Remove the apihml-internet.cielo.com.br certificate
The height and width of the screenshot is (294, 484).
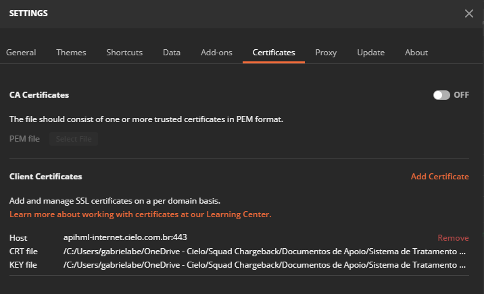453,237
